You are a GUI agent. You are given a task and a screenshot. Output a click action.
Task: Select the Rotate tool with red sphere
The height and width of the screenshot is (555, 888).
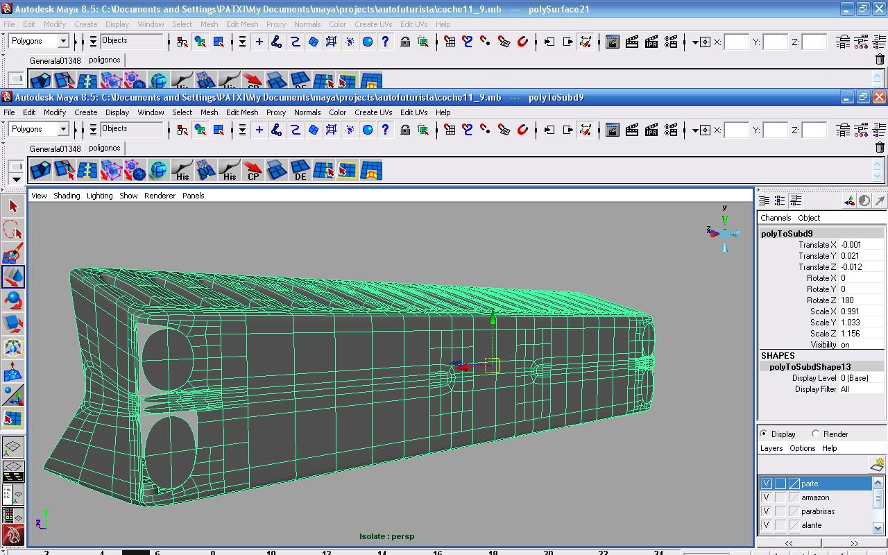click(13, 300)
